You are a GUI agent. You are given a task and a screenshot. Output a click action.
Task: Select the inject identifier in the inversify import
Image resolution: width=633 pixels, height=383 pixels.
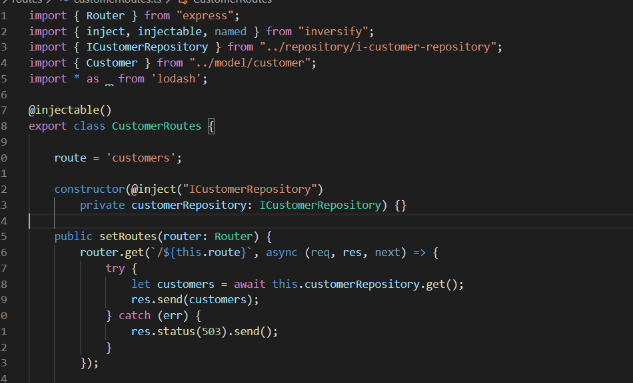click(105, 31)
